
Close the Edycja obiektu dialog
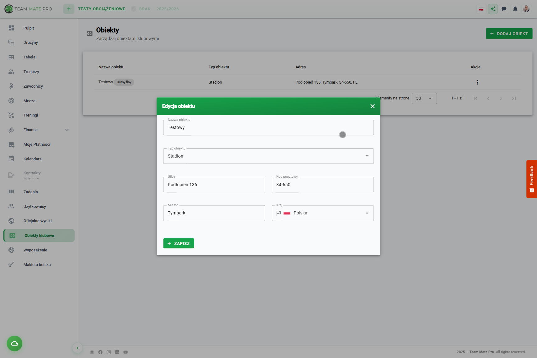[372, 106]
